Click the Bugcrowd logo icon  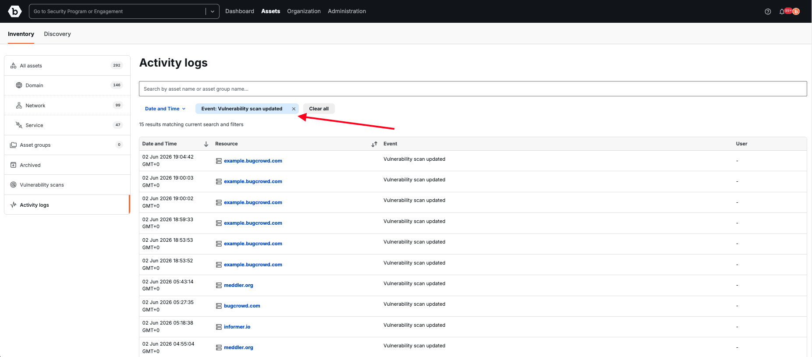pos(15,11)
